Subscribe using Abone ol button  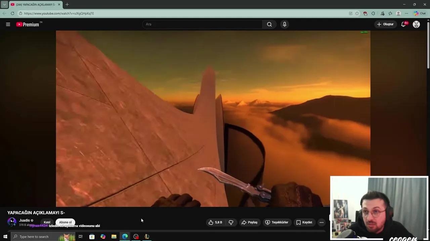pos(65,222)
